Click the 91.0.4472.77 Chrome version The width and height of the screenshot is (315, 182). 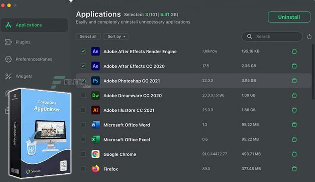[x=214, y=154]
